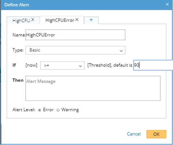
Task: Confirm with the OK button
Action: coord(156,134)
